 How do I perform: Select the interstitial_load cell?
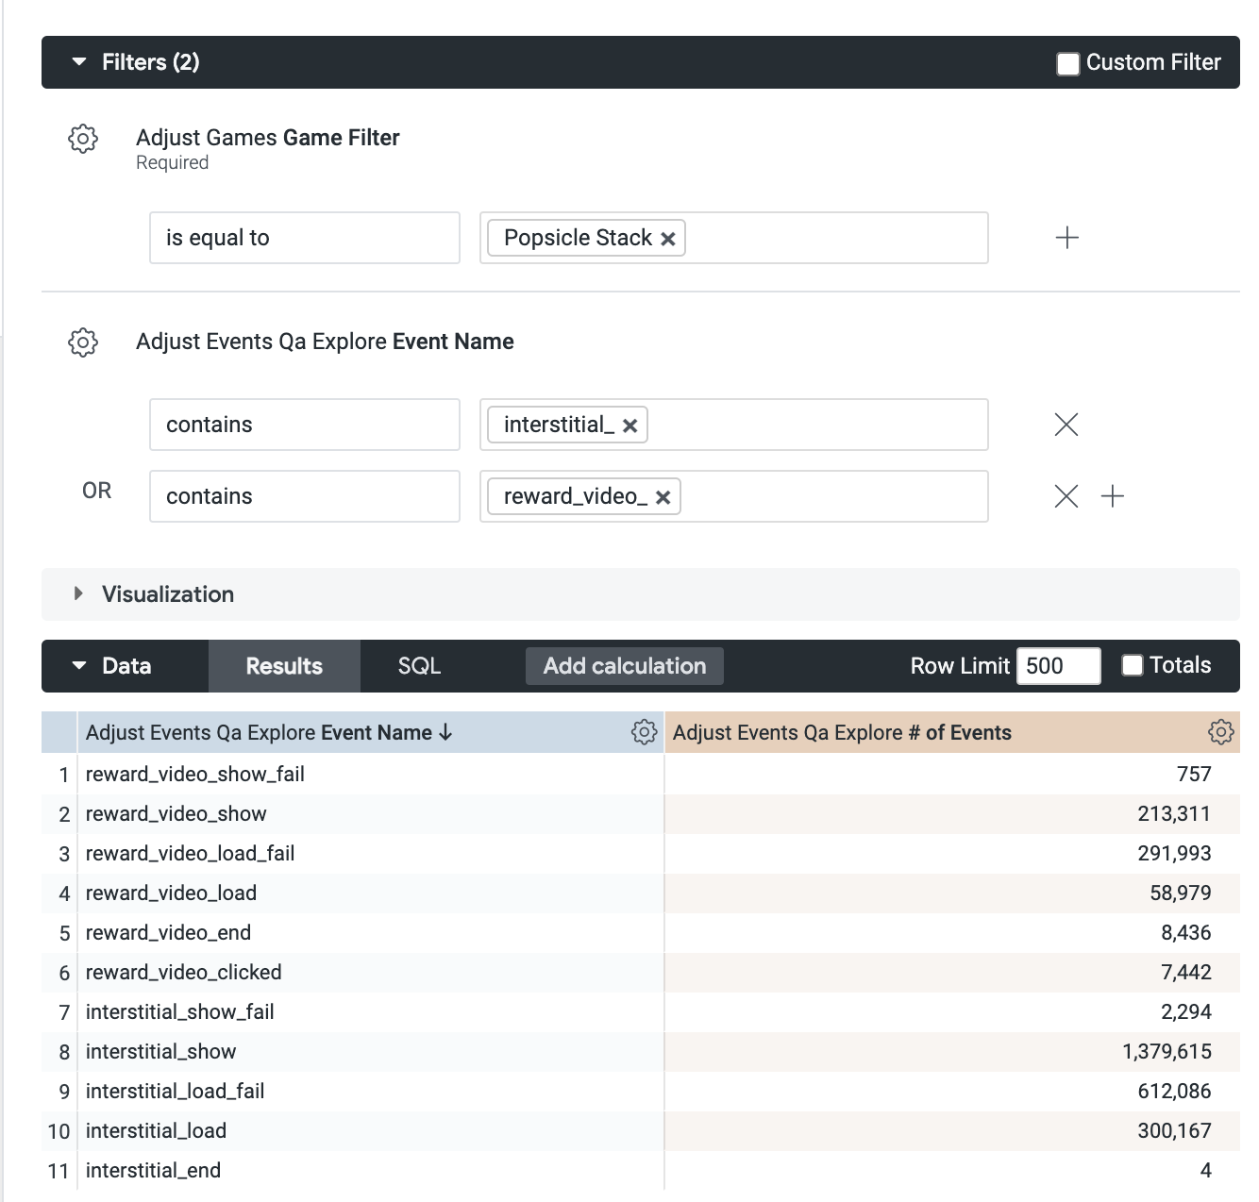pos(371,1131)
